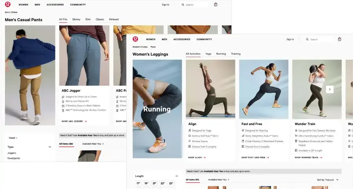
Task: Advance leggings carousel with next arrow
Action: coord(329,90)
